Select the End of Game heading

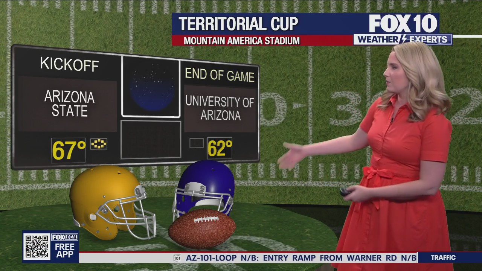click(x=220, y=75)
